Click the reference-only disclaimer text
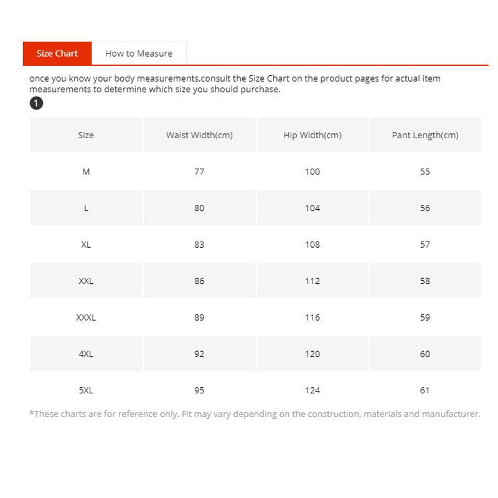Image resolution: width=498 pixels, height=498 pixels. coord(255,414)
